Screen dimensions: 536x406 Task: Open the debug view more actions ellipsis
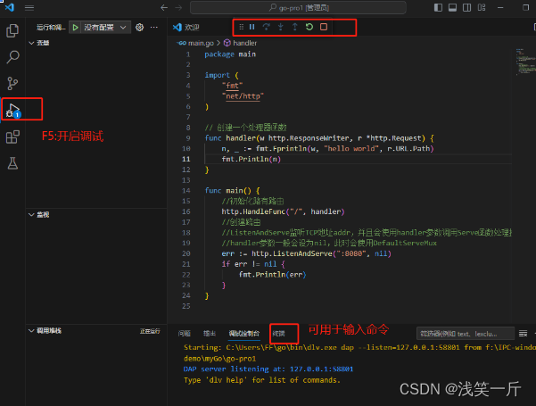pos(154,28)
